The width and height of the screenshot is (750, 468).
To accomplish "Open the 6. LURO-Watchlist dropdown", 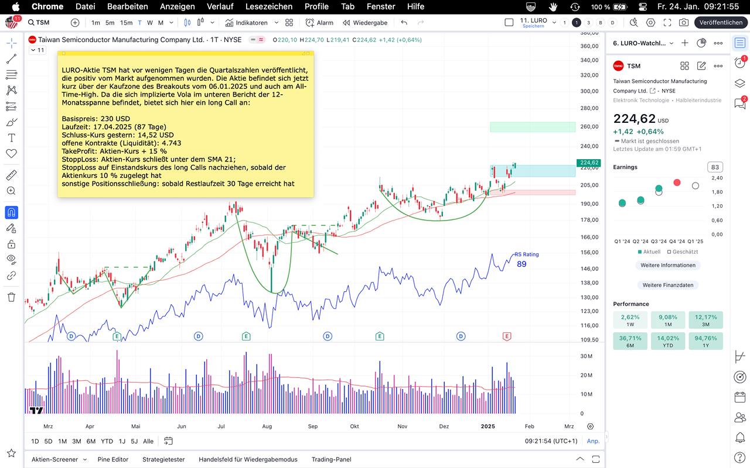I will pyautogui.click(x=671, y=43).
